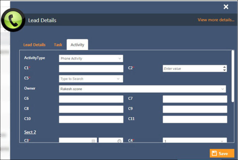This screenshot has width=238, height=160.
Task: Click into the C7 input field
Action: (195, 99)
